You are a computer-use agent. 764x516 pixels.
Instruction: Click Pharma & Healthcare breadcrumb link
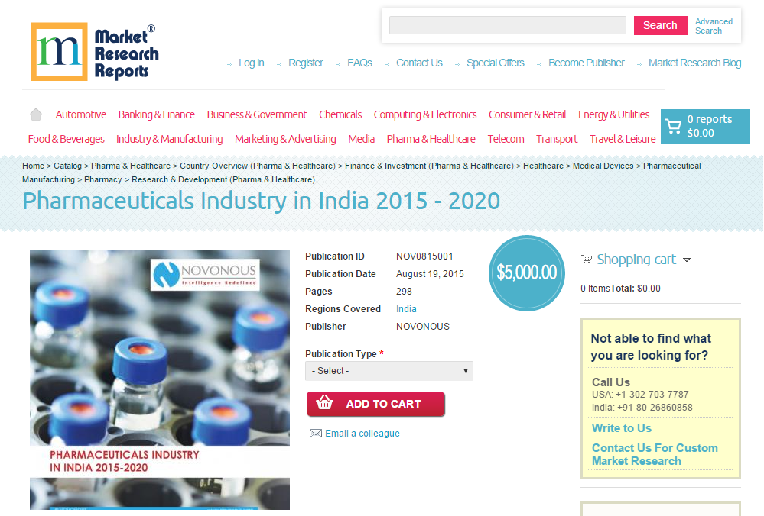(x=131, y=166)
